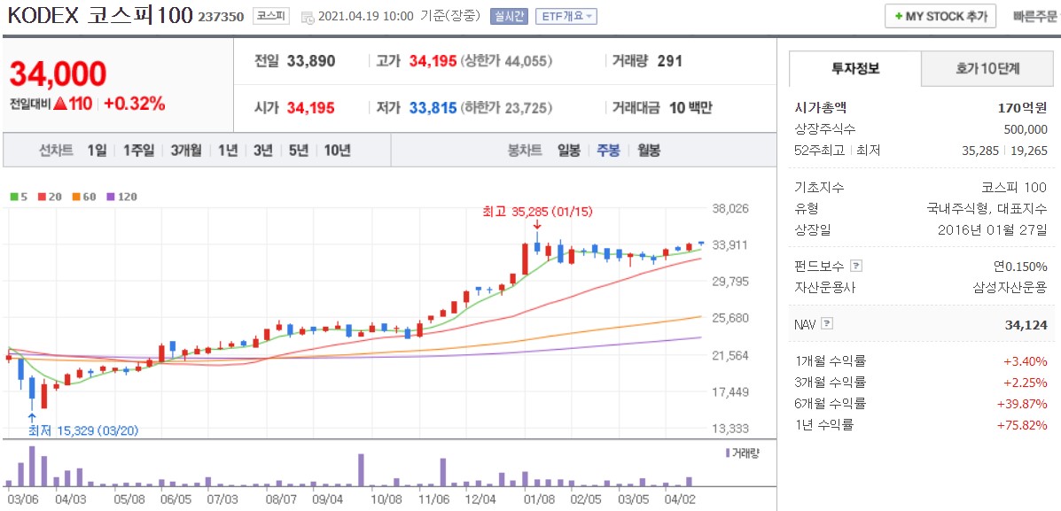Open 빠른주문 quick order

point(1034,16)
